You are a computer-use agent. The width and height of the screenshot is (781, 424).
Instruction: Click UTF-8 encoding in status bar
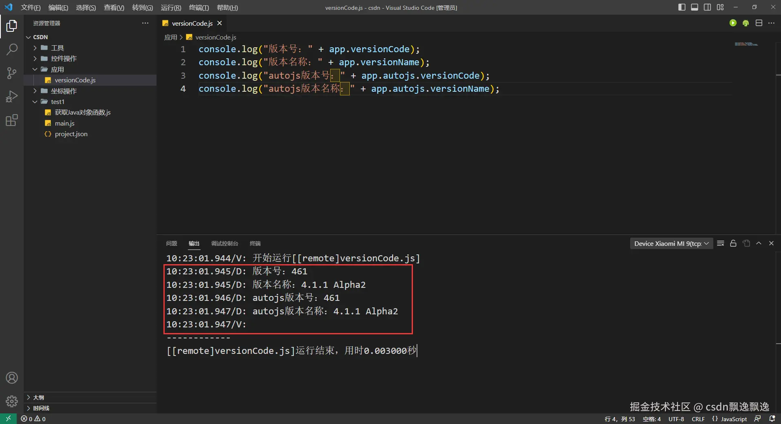tap(676, 419)
